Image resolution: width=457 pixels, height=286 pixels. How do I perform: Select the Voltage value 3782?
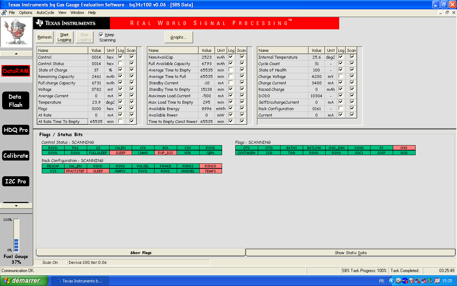coord(96,89)
